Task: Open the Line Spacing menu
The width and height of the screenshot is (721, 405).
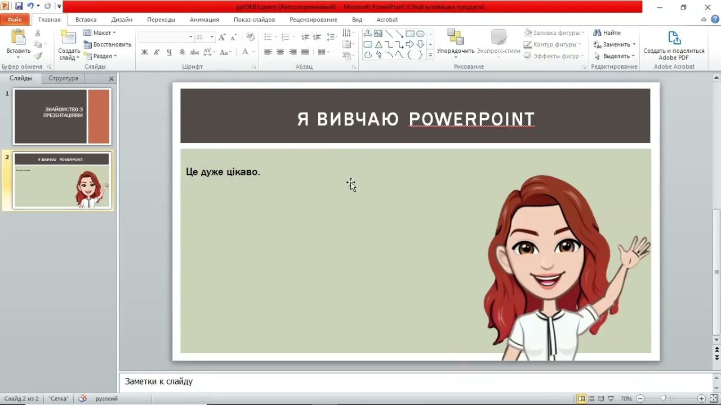Action: point(332,37)
